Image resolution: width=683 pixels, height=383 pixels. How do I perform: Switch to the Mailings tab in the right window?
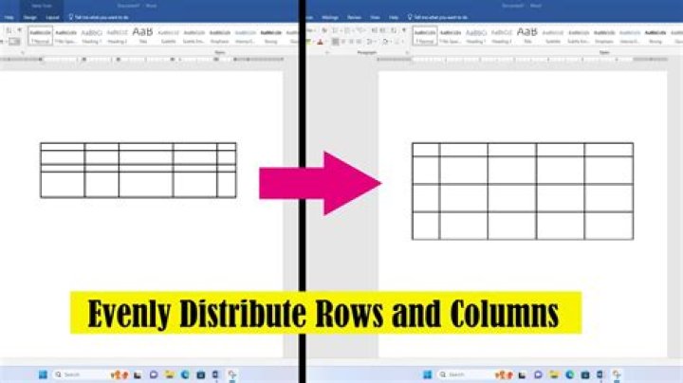(x=330, y=17)
